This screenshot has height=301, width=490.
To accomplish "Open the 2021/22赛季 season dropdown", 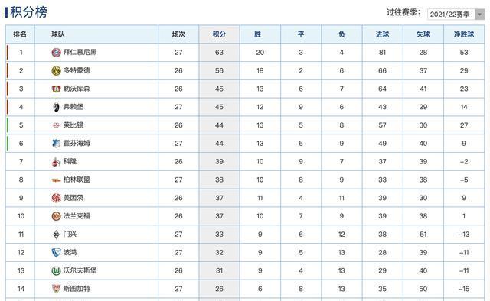I will (456, 14).
